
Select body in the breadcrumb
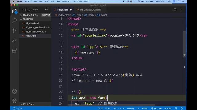pyautogui.click(x=91, y=15)
